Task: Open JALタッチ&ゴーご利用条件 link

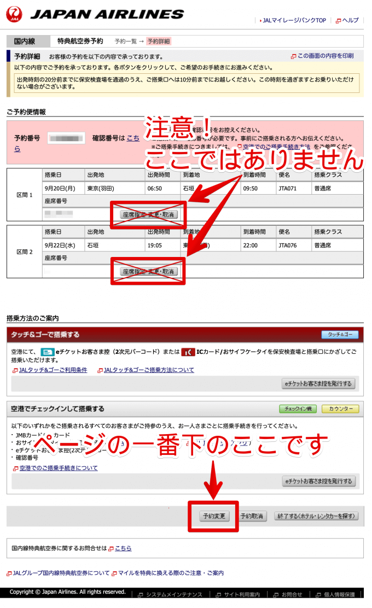Action: coord(53,370)
